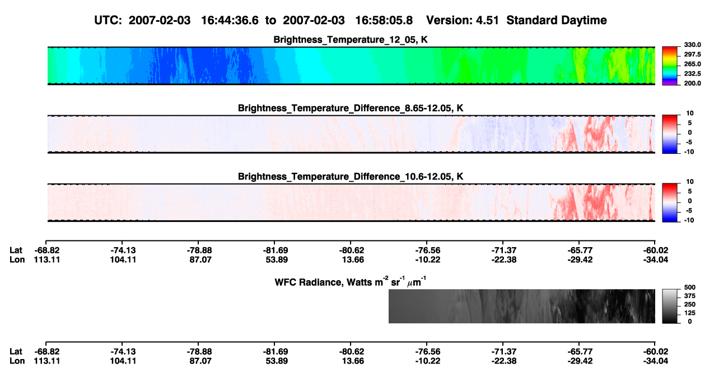Click the Brightness Temperature 12.05 image strip

(x=351, y=65)
